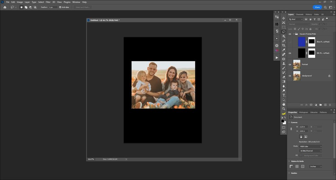336x180 pixels.
Task: Switch to the Paths tab
Action: [316, 14]
